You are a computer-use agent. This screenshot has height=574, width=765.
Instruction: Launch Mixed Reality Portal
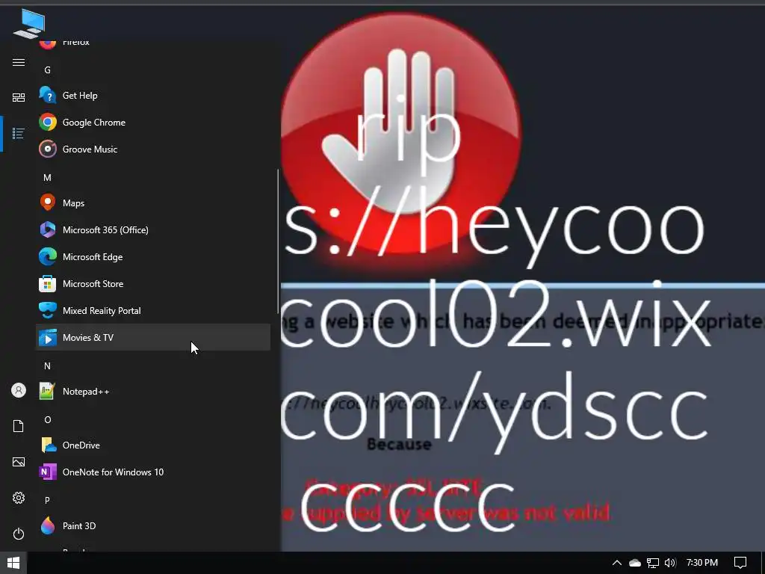(x=152, y=310)
